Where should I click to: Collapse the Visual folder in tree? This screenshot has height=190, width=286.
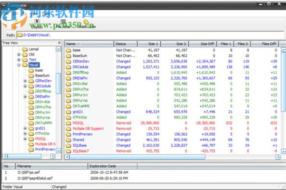click(19, 65)
